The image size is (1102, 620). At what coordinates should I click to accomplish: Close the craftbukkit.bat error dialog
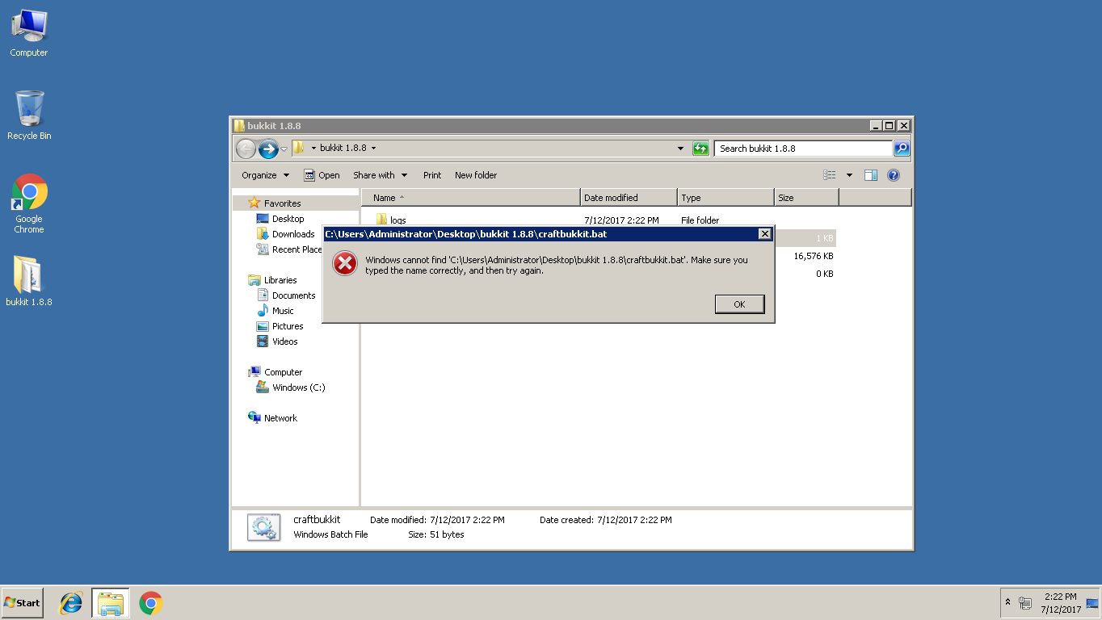click(x=764, y=234)
